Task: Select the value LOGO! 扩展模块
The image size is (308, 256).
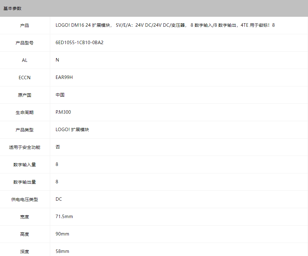Action: [x=72, y=130]
